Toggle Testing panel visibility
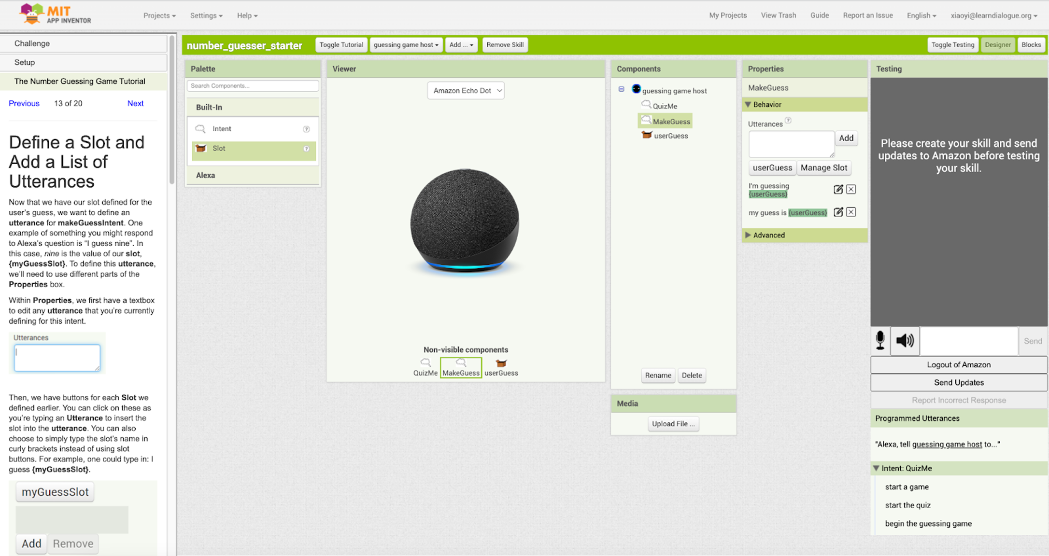Screen dimensions: 1049x556 [x=952, y=45]
